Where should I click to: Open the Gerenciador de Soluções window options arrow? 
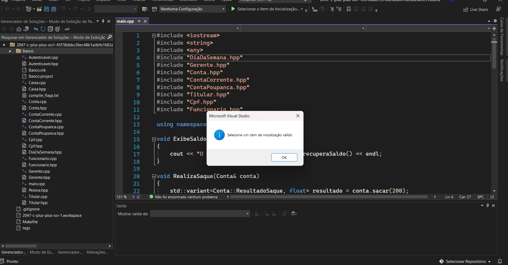coord(98,21)
